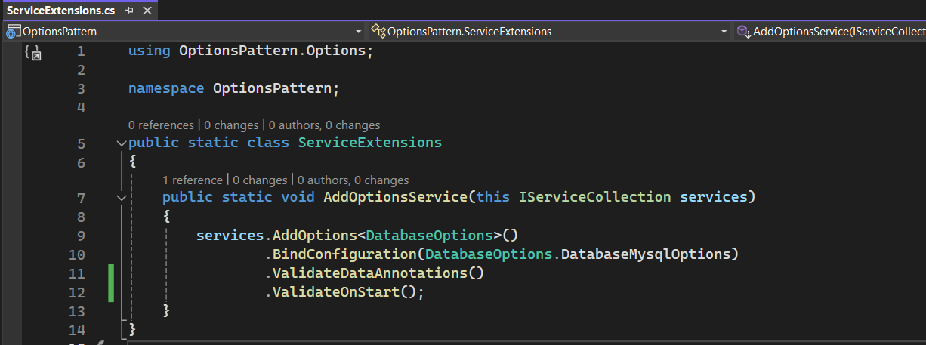Close the ServiceExtensions.cs tab
926x345 pixels.
[147, 11]
